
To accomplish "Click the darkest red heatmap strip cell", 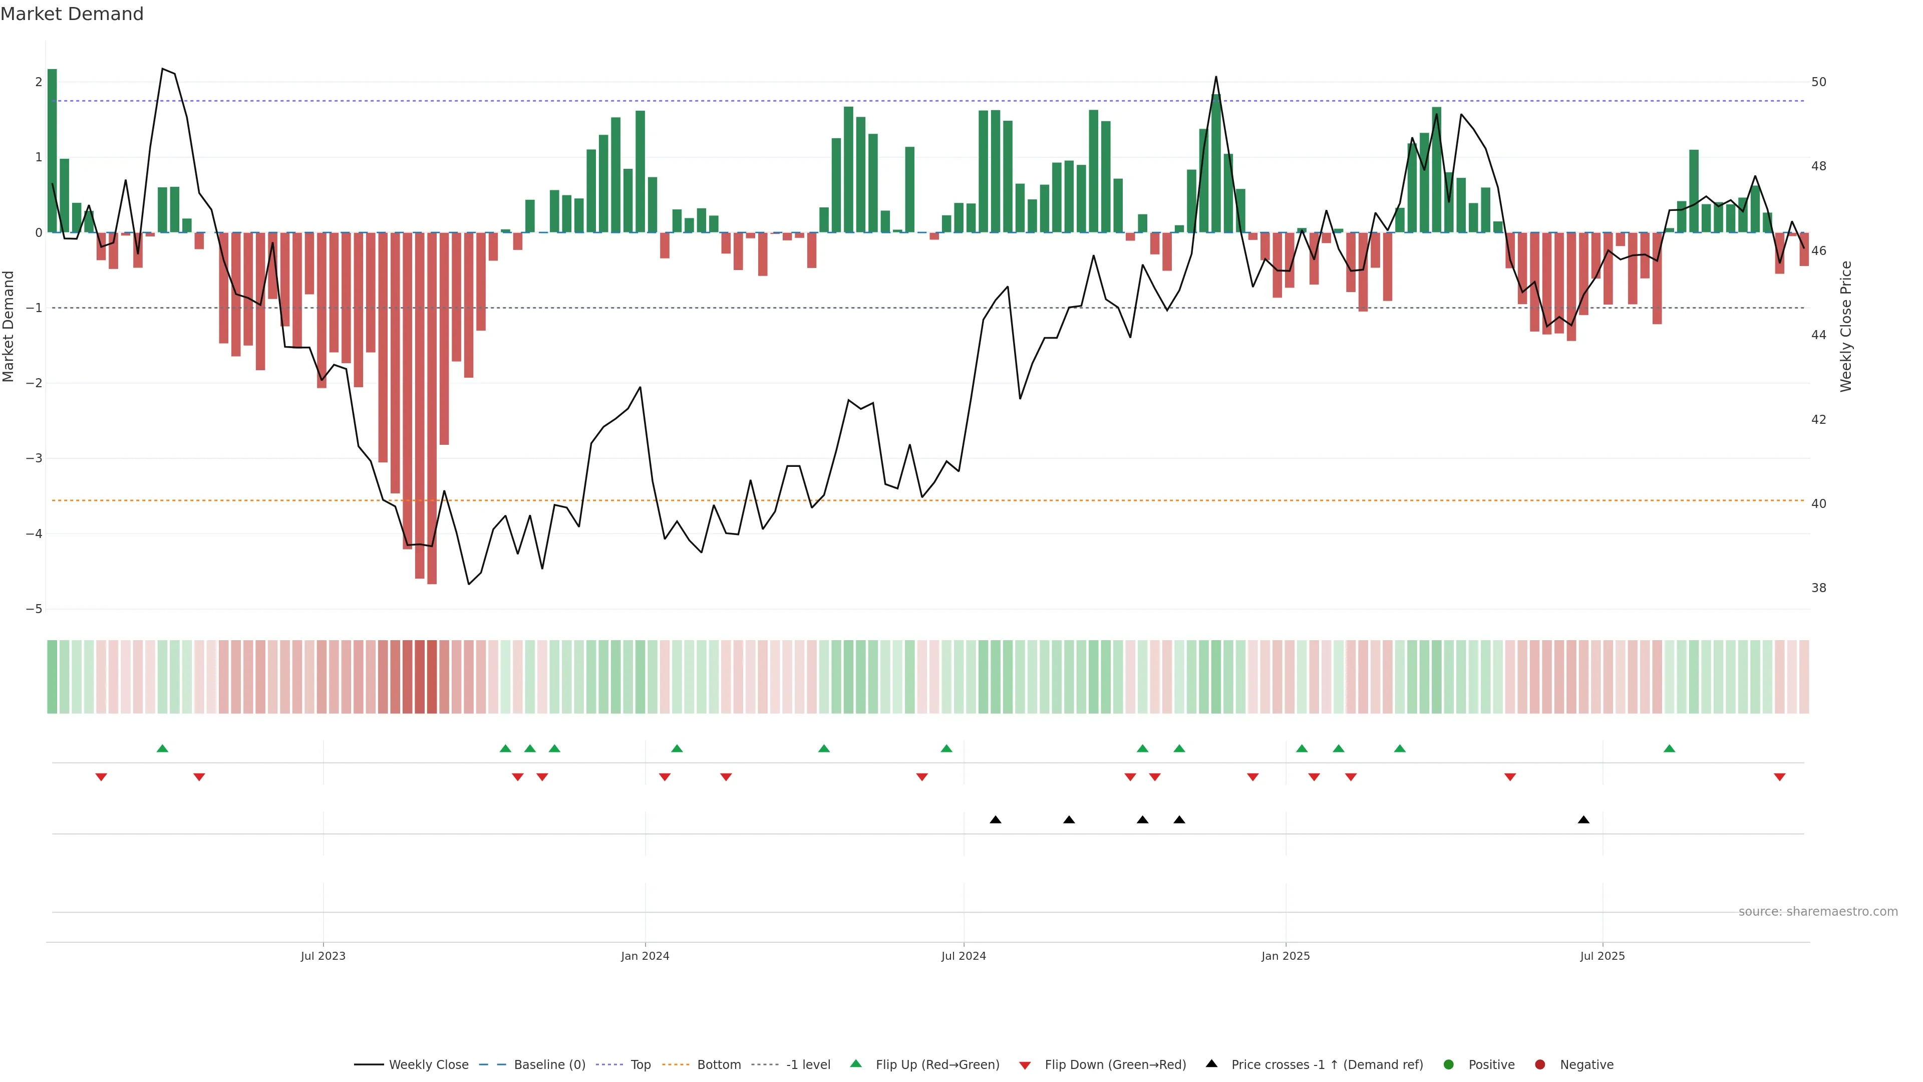I will click(x=432, y=677).
